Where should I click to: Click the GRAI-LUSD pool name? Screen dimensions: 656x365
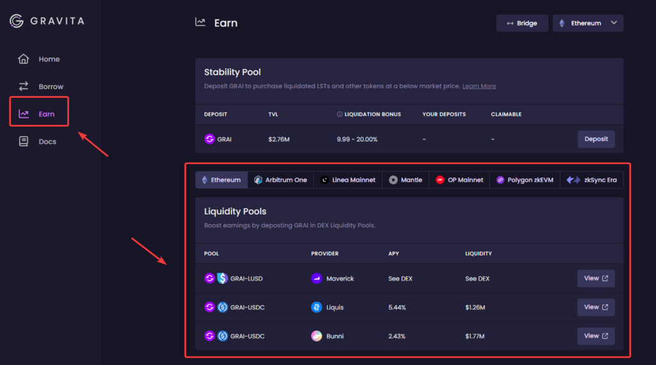[247, 279]
